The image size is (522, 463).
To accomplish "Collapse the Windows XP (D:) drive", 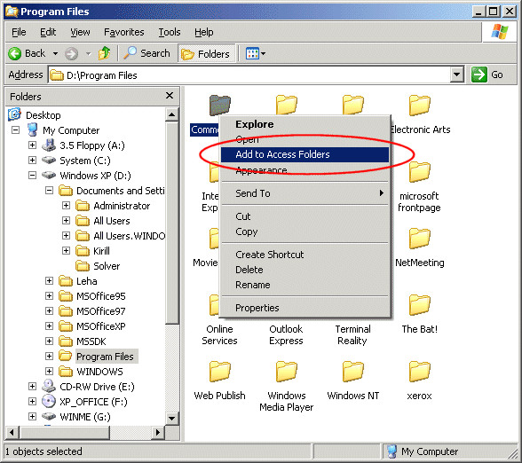I will pyautogui.click(x=32, y=176).
